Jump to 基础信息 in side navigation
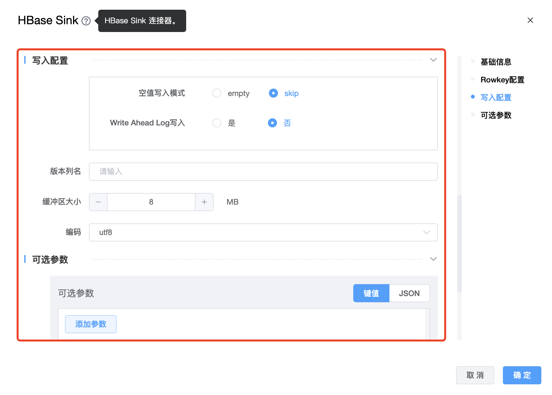 pyautogui.click(x=496, y=62)
